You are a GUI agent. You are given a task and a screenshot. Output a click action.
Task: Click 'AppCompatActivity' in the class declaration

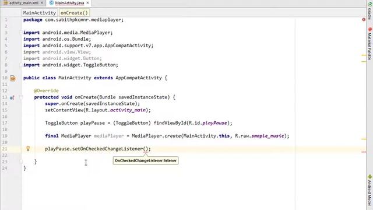(139, 78)
